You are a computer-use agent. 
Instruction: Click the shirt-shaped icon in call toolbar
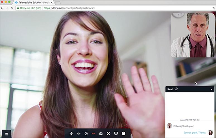[123, 133]
